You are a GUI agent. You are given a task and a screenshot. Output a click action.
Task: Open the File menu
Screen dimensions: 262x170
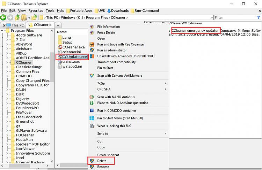click(4, 11)
